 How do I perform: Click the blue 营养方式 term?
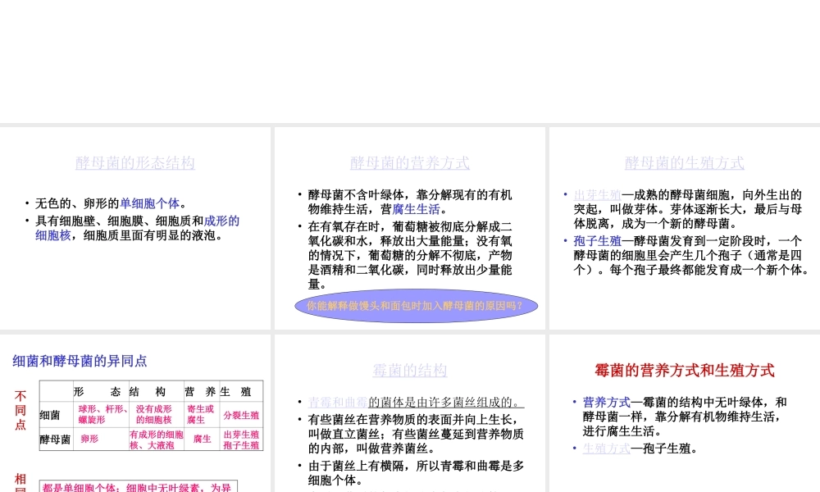(607, 402)
